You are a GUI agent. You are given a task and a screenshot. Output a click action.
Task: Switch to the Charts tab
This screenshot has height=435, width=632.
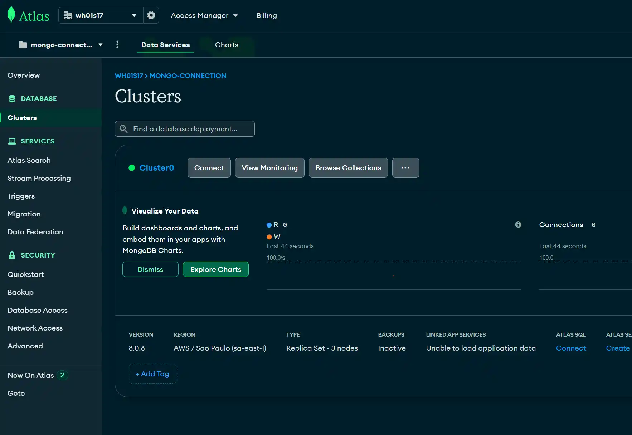pos(227,45)
